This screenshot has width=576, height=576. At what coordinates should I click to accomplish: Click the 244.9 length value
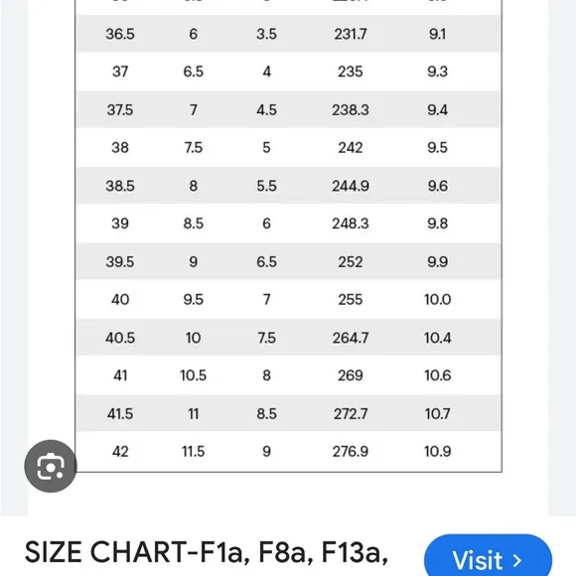pyautogui.click(x=351, y=186)
